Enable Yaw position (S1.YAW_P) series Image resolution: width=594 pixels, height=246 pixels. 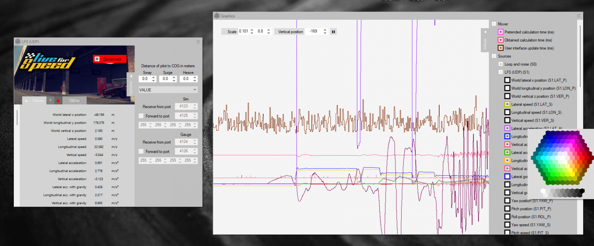click(x=507, y=201)
